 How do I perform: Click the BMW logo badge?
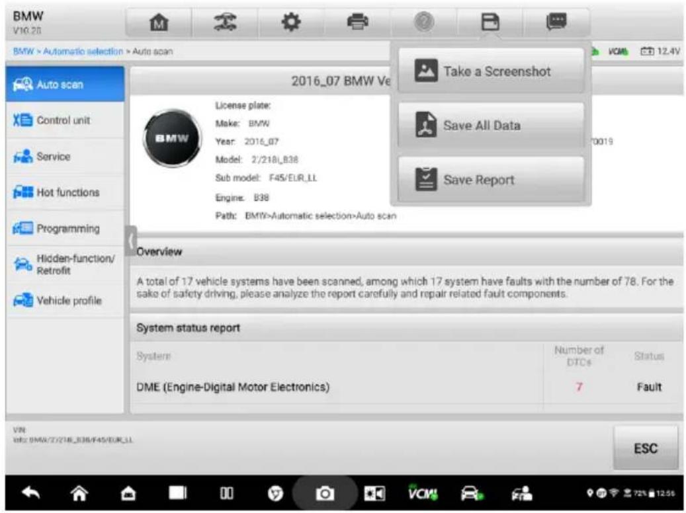(173, 138)
